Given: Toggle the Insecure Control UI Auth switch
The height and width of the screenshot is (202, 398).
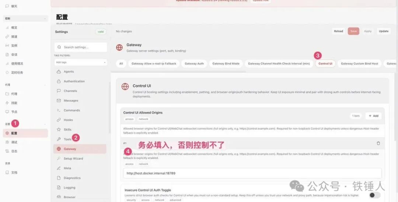Looking at the screenshot, I should coord(375,195).
